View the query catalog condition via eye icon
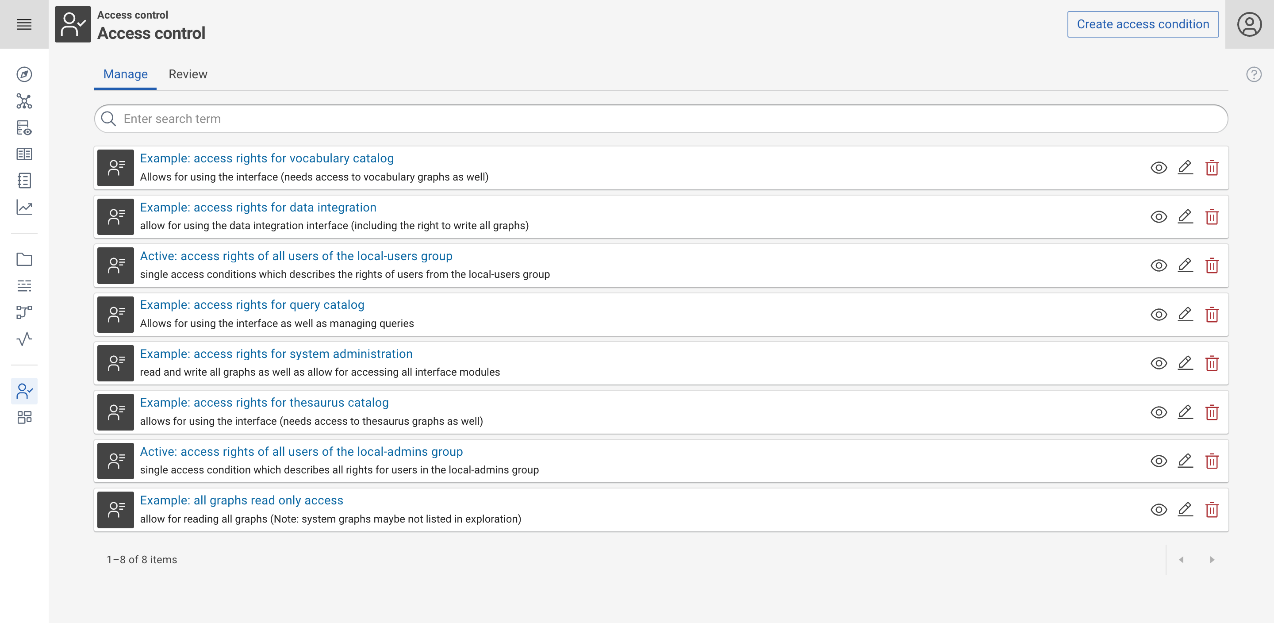 1158,315
